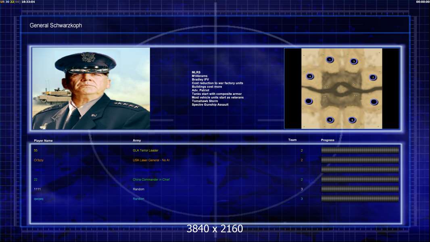Click the "China Commander in Chief" army entry
Image resolution: width=430 pixels, height=242 pixels.
(151, 179)
